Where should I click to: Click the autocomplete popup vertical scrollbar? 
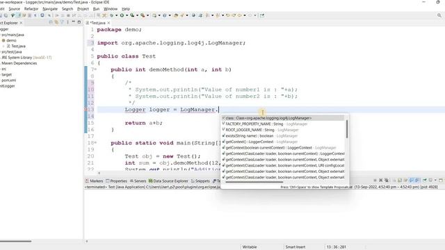point(347,129)
